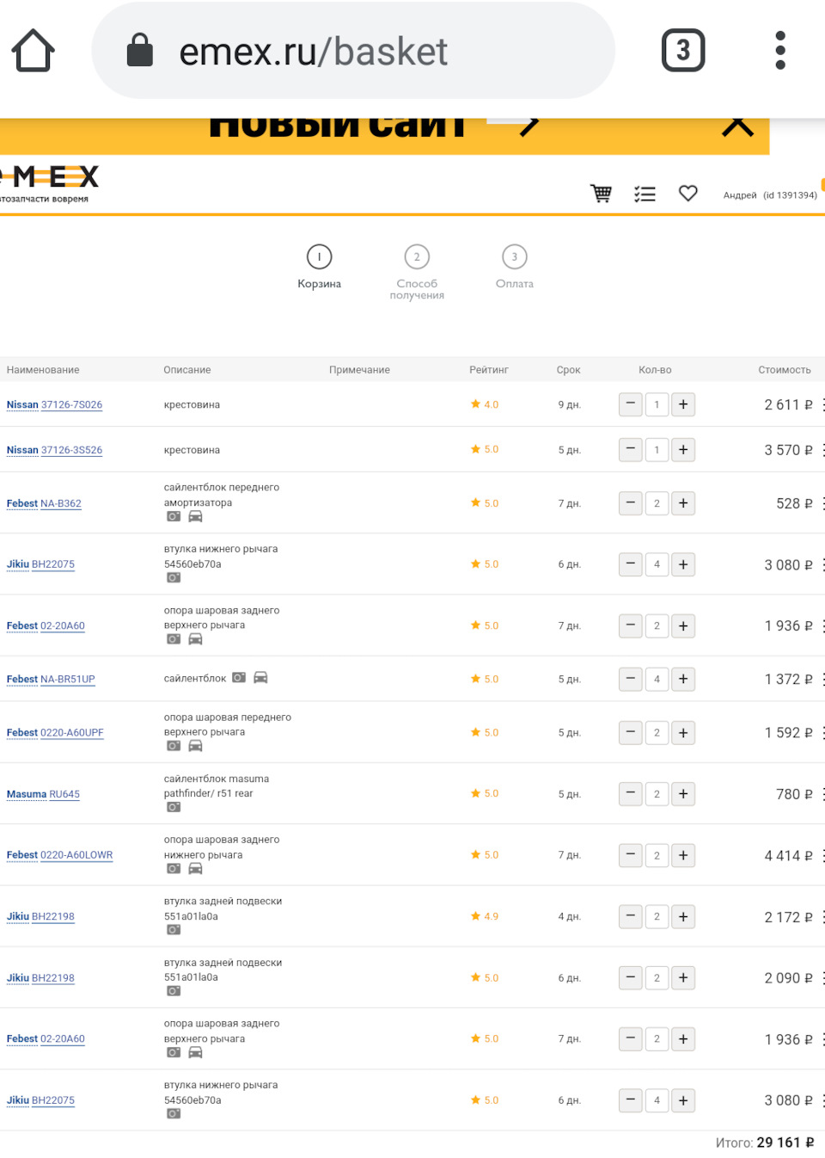Increase quantity for Febest 0220-A60UPF

coord(683,732)
